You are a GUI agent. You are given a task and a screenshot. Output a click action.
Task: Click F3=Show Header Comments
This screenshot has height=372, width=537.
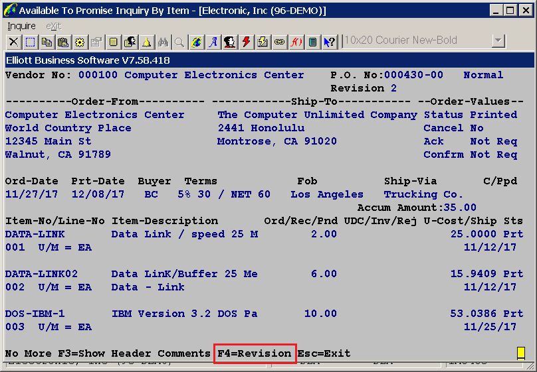pyautogui.click(x=134, y=353)
